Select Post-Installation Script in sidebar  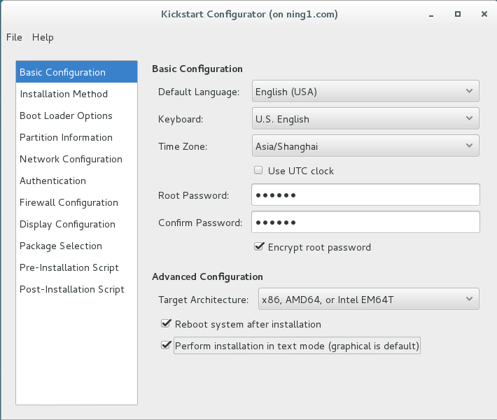72,289
